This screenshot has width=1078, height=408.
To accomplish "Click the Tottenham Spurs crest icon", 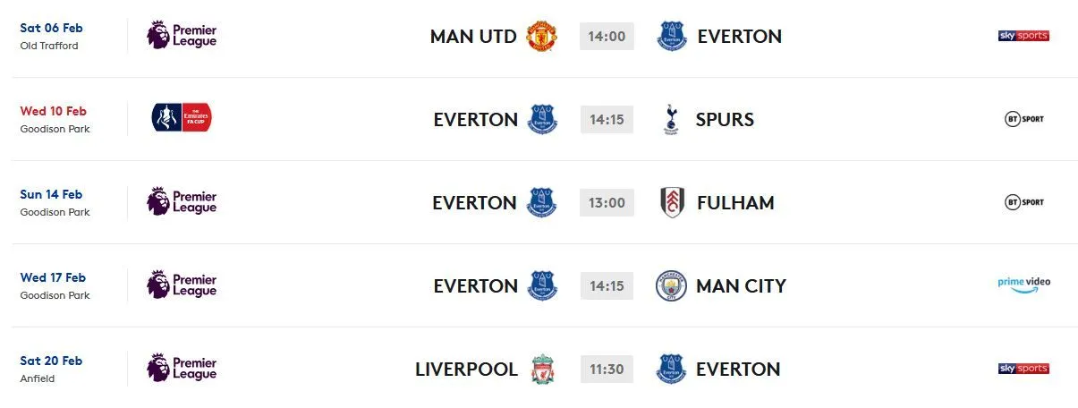I will [x=669, y=120].
